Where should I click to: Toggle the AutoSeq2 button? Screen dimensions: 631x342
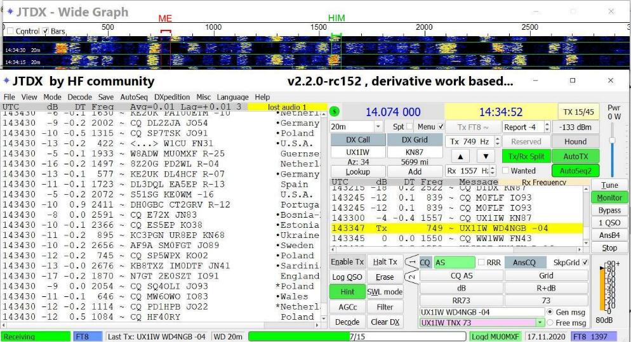pyautogui.click(x=576, y=171)
